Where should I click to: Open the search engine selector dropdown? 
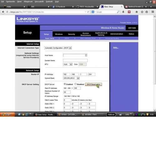(x=93, y=12)
